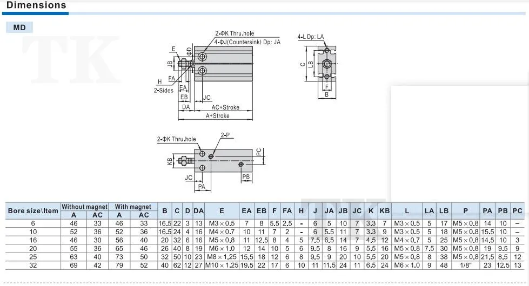Select bore size 32 row label

click(32, 265)
